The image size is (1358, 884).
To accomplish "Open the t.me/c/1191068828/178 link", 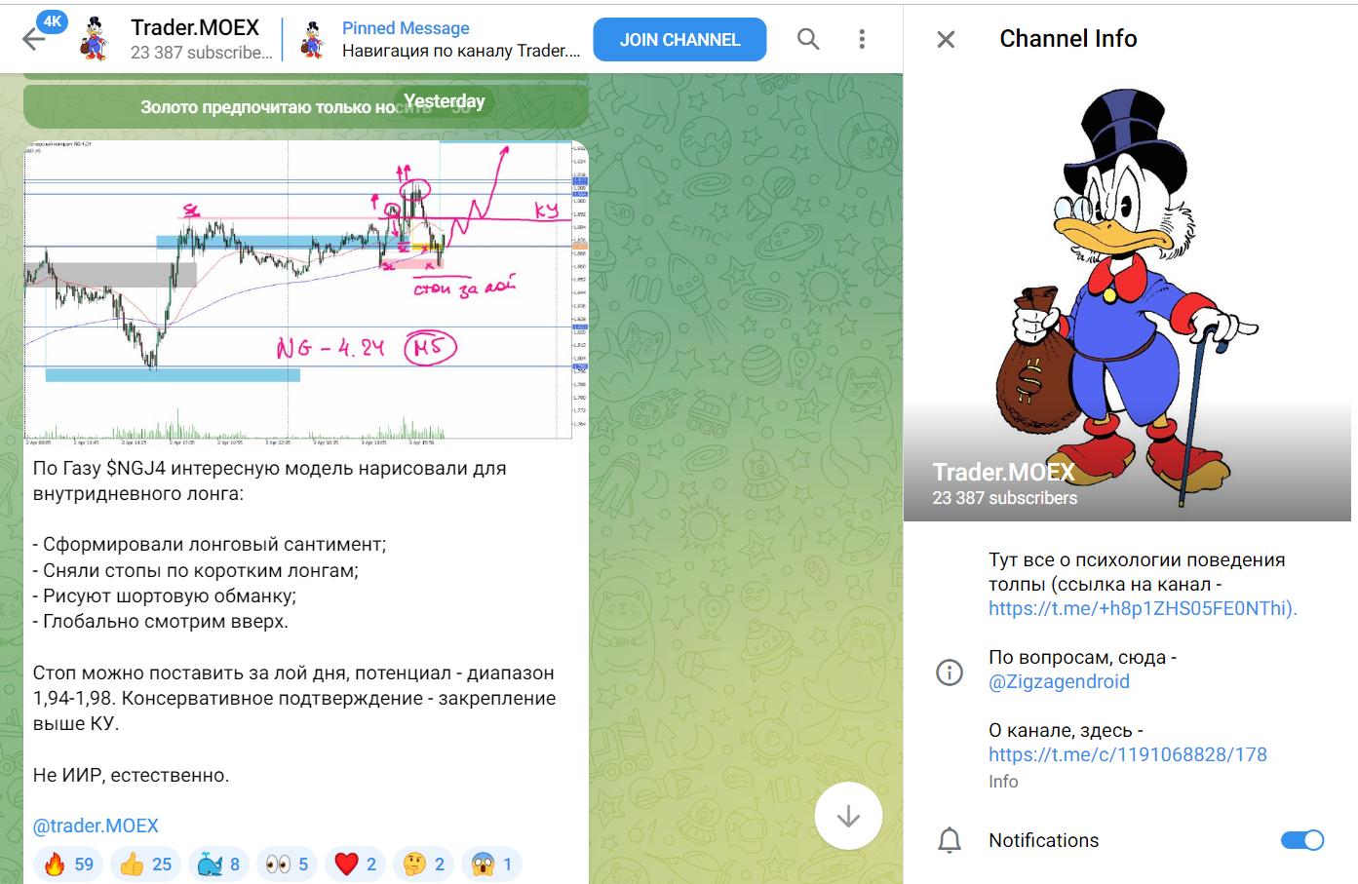I will pyautogui.click(x=1128, y=754).
